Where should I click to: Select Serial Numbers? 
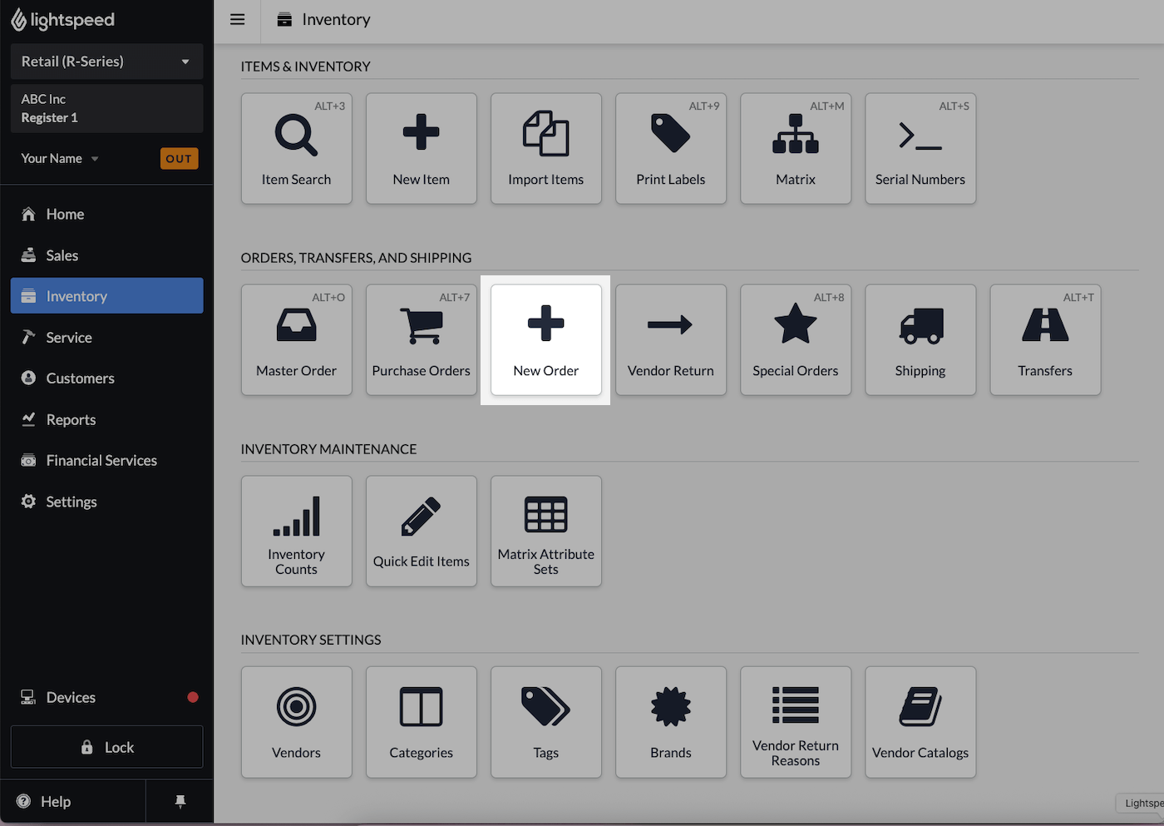tap(920, 148)
